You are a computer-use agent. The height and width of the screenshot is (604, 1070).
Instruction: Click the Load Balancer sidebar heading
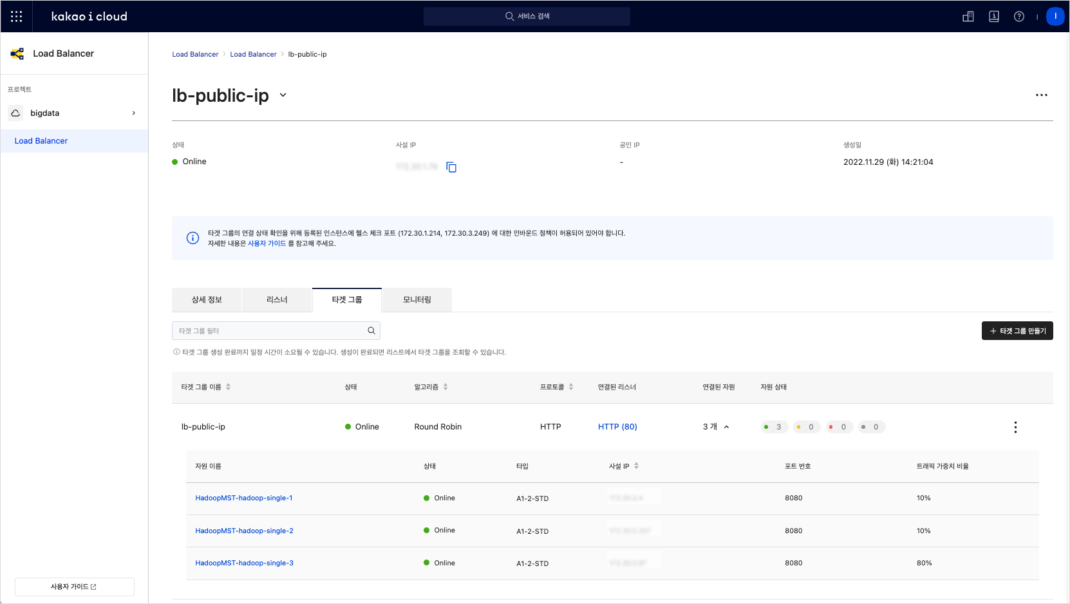(63, 53)
